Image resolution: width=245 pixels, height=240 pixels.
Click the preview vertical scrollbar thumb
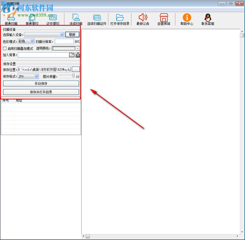(x=242, y=36)
